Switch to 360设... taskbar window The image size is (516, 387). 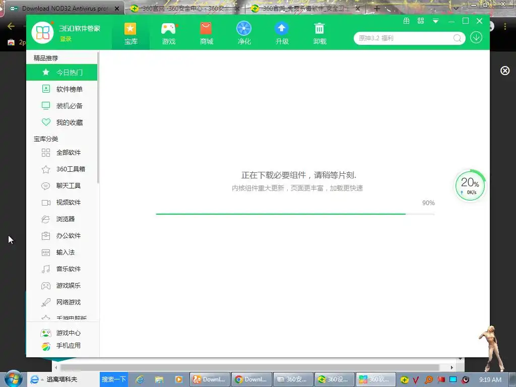(335, 379)
